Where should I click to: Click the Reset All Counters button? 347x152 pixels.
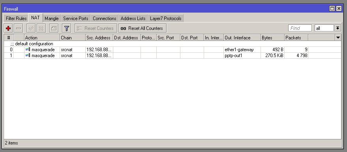point(143,28)
